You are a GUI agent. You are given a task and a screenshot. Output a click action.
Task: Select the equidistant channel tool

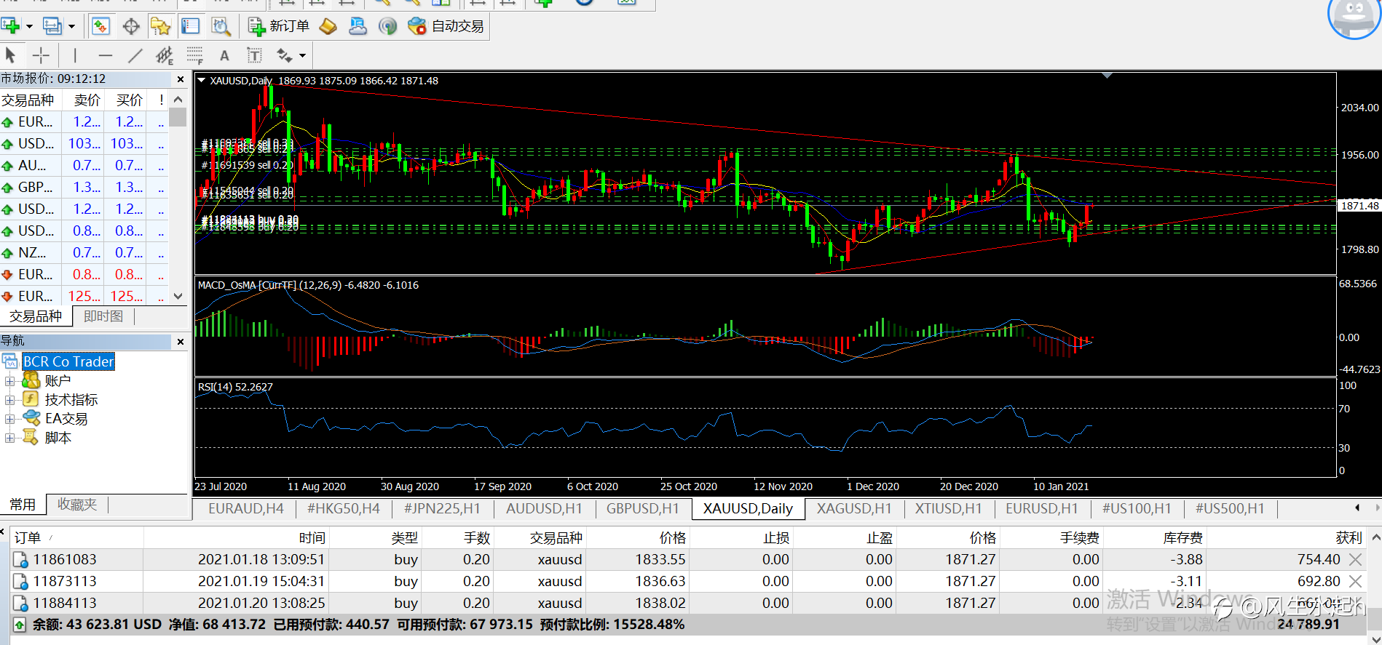[165, 55]
